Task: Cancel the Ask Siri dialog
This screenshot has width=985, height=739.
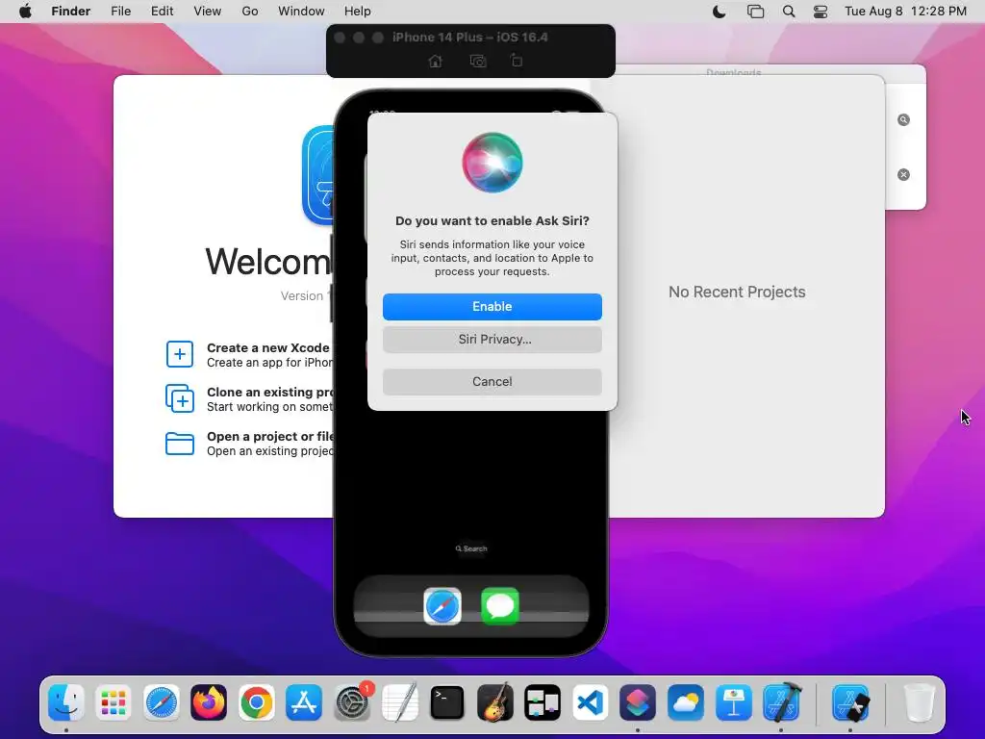Action: [x=492, y=381]
